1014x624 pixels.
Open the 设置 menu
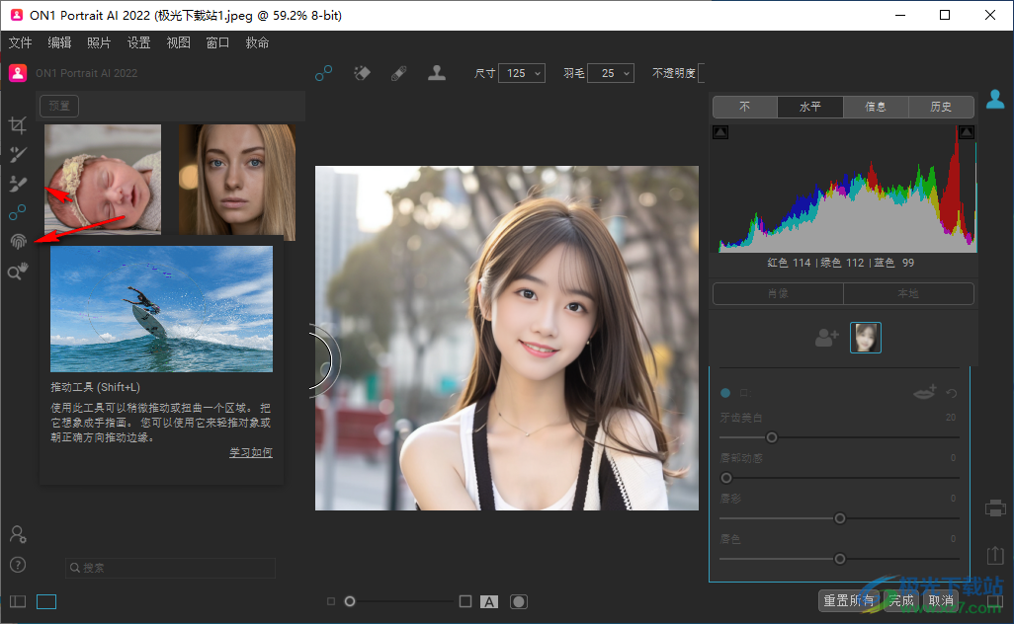point(138,42)
